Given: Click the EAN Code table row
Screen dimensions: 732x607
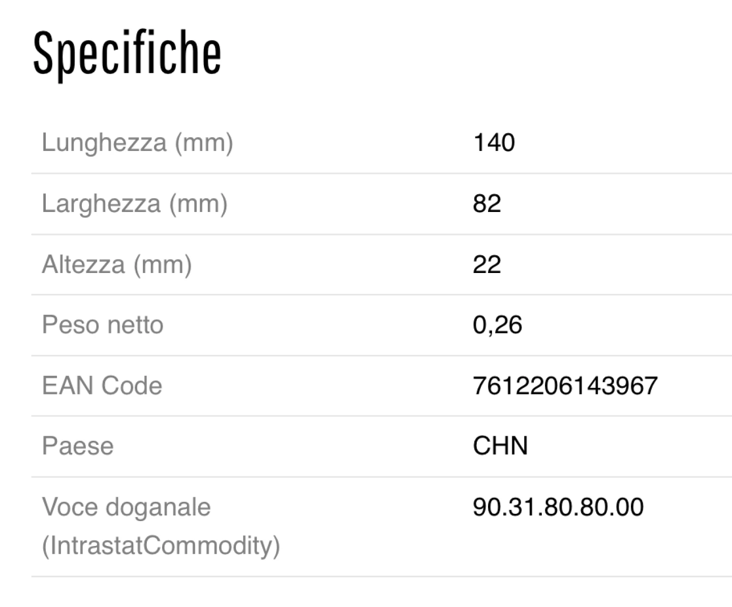Looking at the screenshot, I should point(382,386).
